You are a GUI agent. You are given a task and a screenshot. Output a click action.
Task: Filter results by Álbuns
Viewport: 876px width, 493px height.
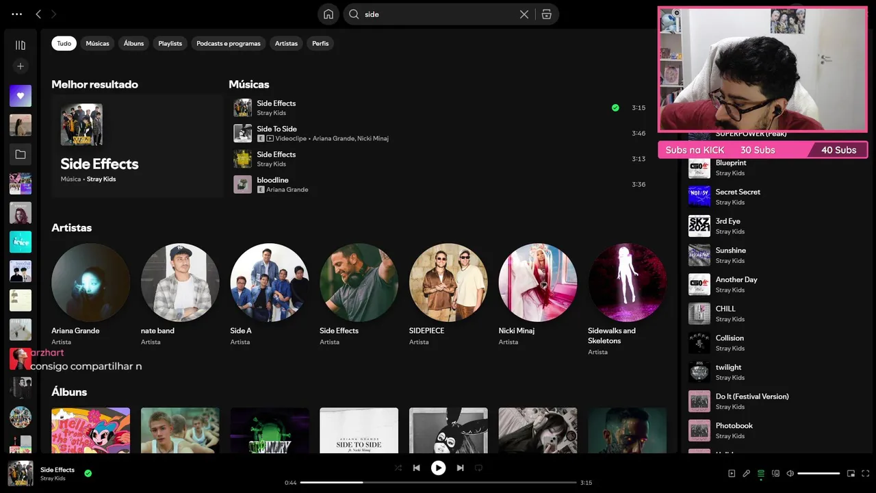click(x=133, y=43)
